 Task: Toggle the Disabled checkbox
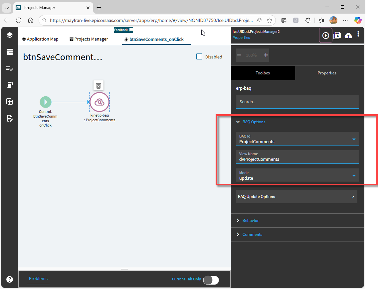coord(199,56)
